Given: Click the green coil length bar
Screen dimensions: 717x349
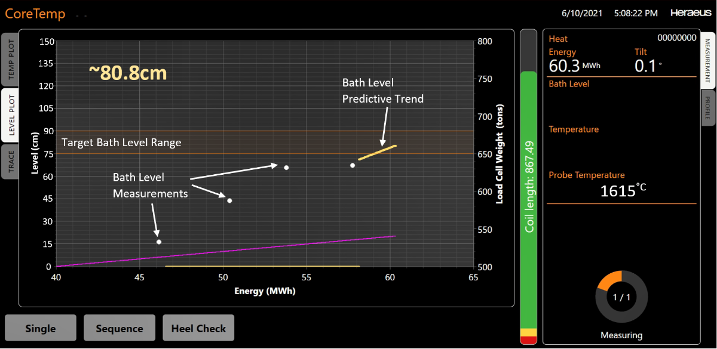Looking at the screenshot, I should tap(529, 197).
